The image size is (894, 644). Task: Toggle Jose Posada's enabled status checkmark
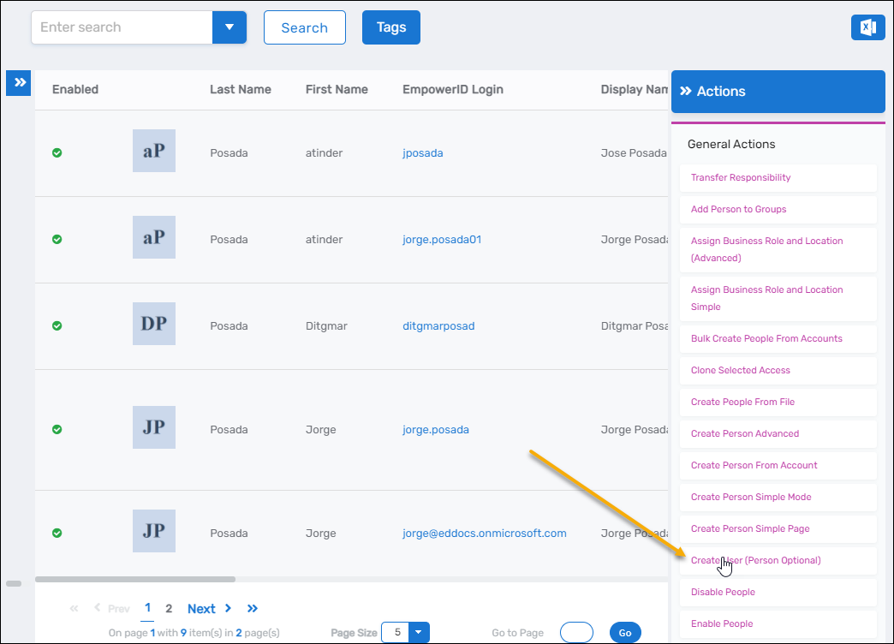tap(57, 152)
